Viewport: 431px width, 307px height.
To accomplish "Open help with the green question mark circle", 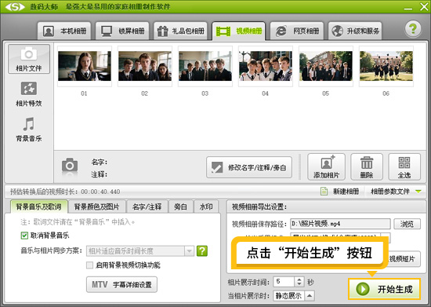I will coord(413,28).
